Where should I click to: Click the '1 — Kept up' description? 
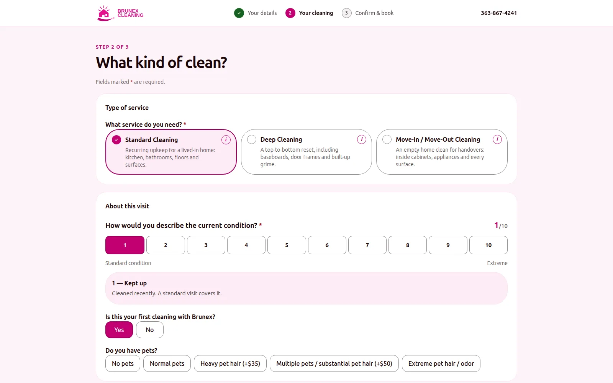click(306, 288)
